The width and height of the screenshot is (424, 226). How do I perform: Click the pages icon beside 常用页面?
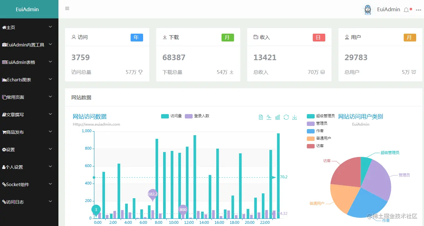(4, 97)
